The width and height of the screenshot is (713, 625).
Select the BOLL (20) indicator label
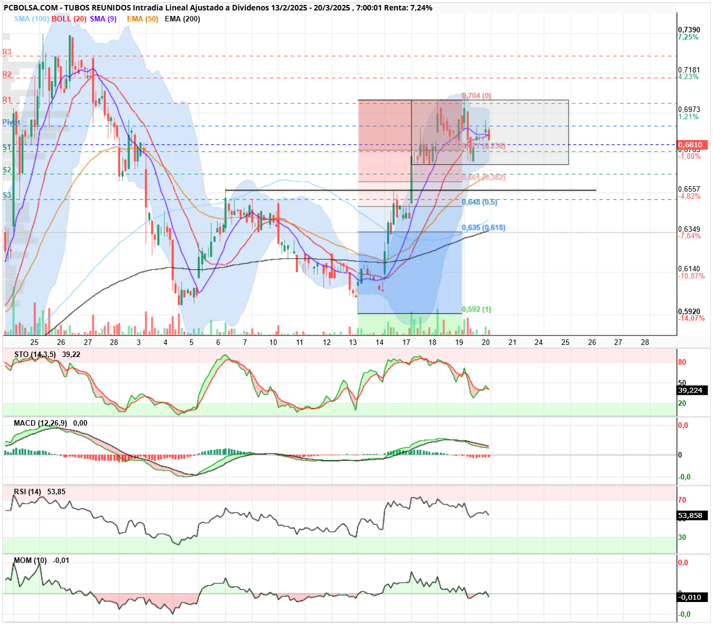[x=69, y=19]
